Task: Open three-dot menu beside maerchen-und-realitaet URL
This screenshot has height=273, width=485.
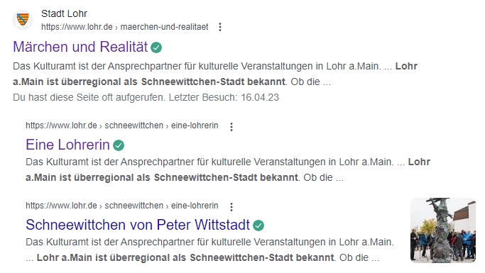Action: [x=220, y=27]
